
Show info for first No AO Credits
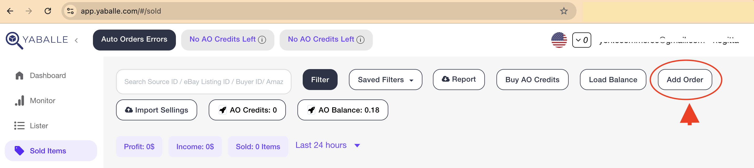(262, 40)
